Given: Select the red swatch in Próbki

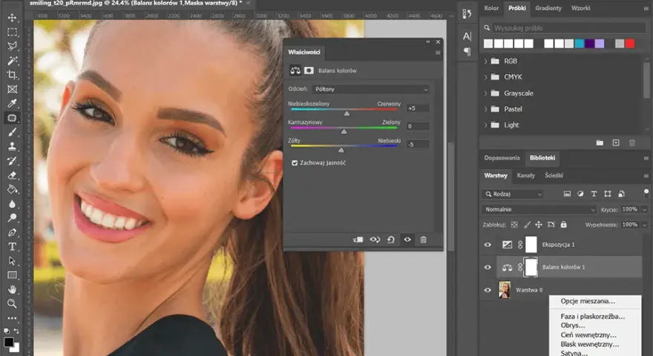Looking at the screenshot, I should [630, 43].
